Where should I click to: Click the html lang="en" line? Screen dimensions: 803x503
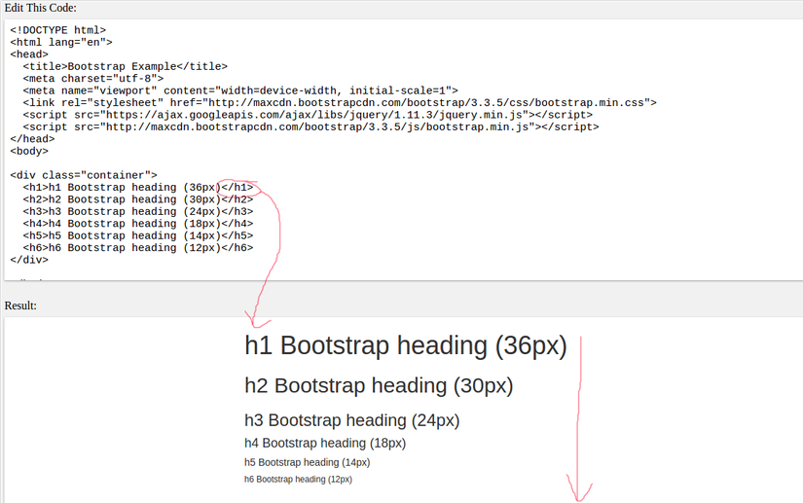(x=61, y=43)
